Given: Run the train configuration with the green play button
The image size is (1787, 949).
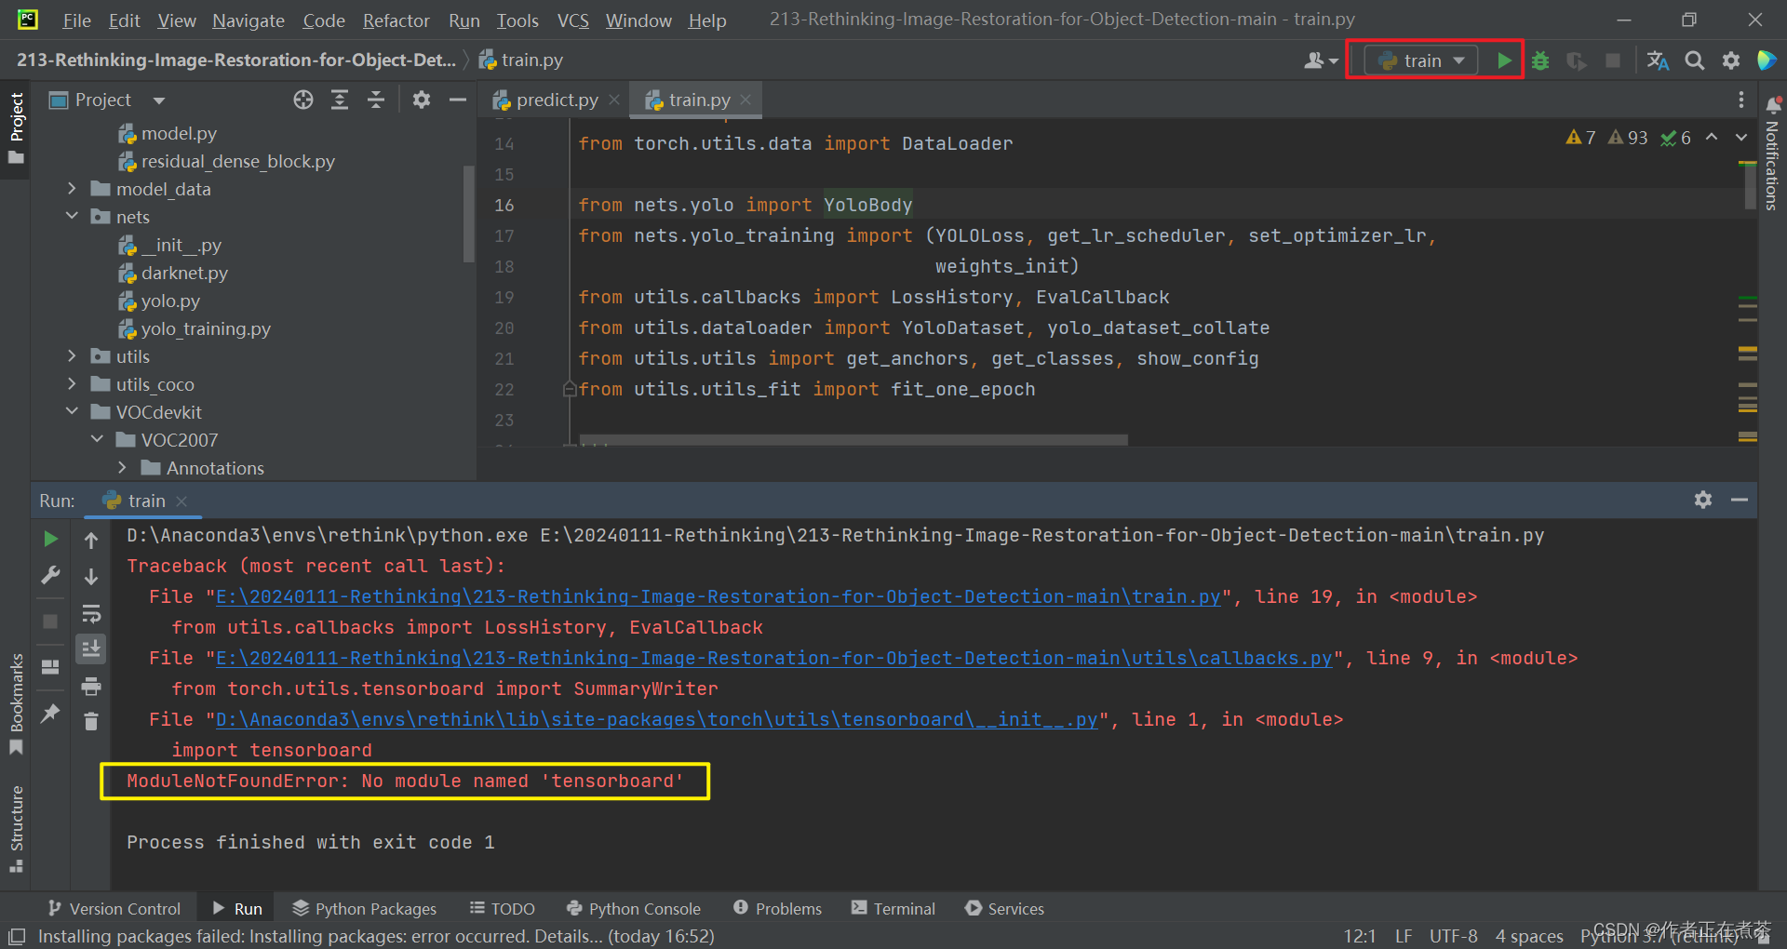Looking at the screenshot, I should [x=1504, y=60].
